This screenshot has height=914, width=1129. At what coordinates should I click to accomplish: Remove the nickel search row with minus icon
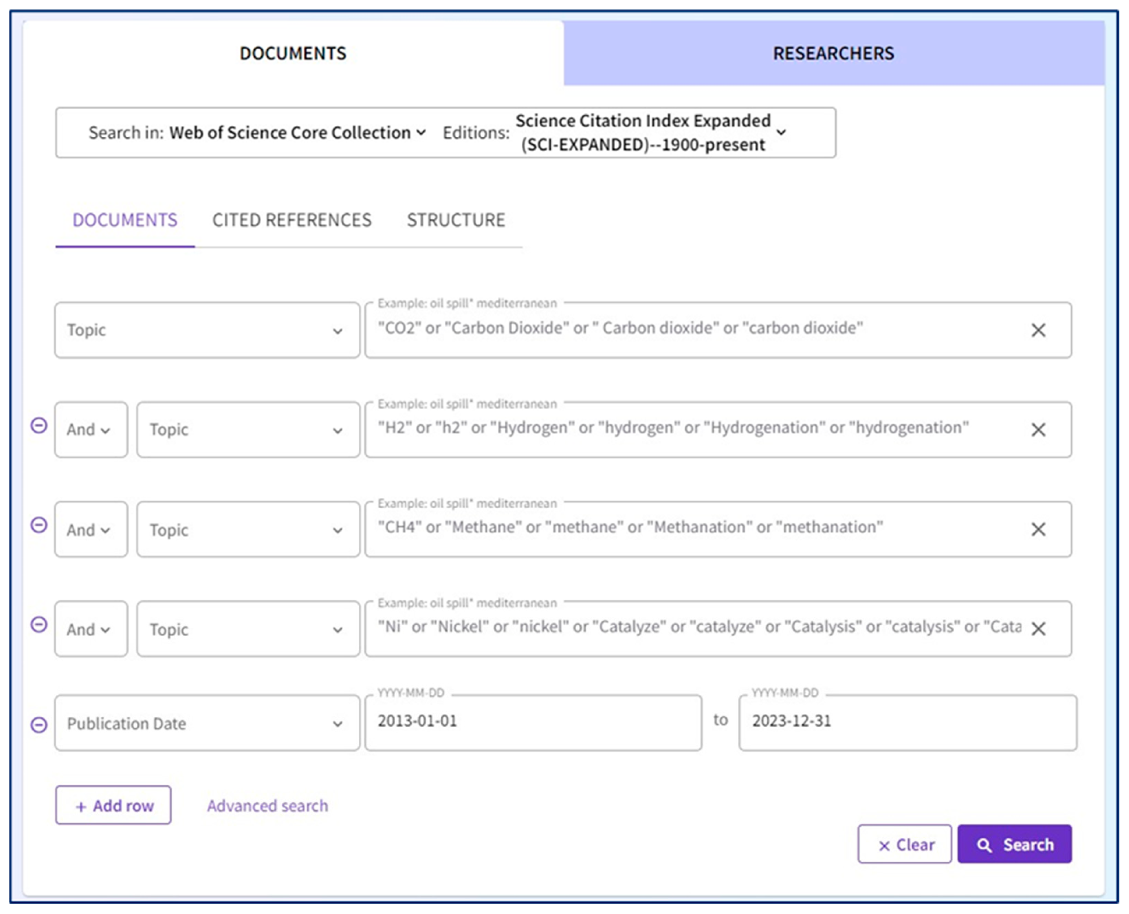pos(39,625)
